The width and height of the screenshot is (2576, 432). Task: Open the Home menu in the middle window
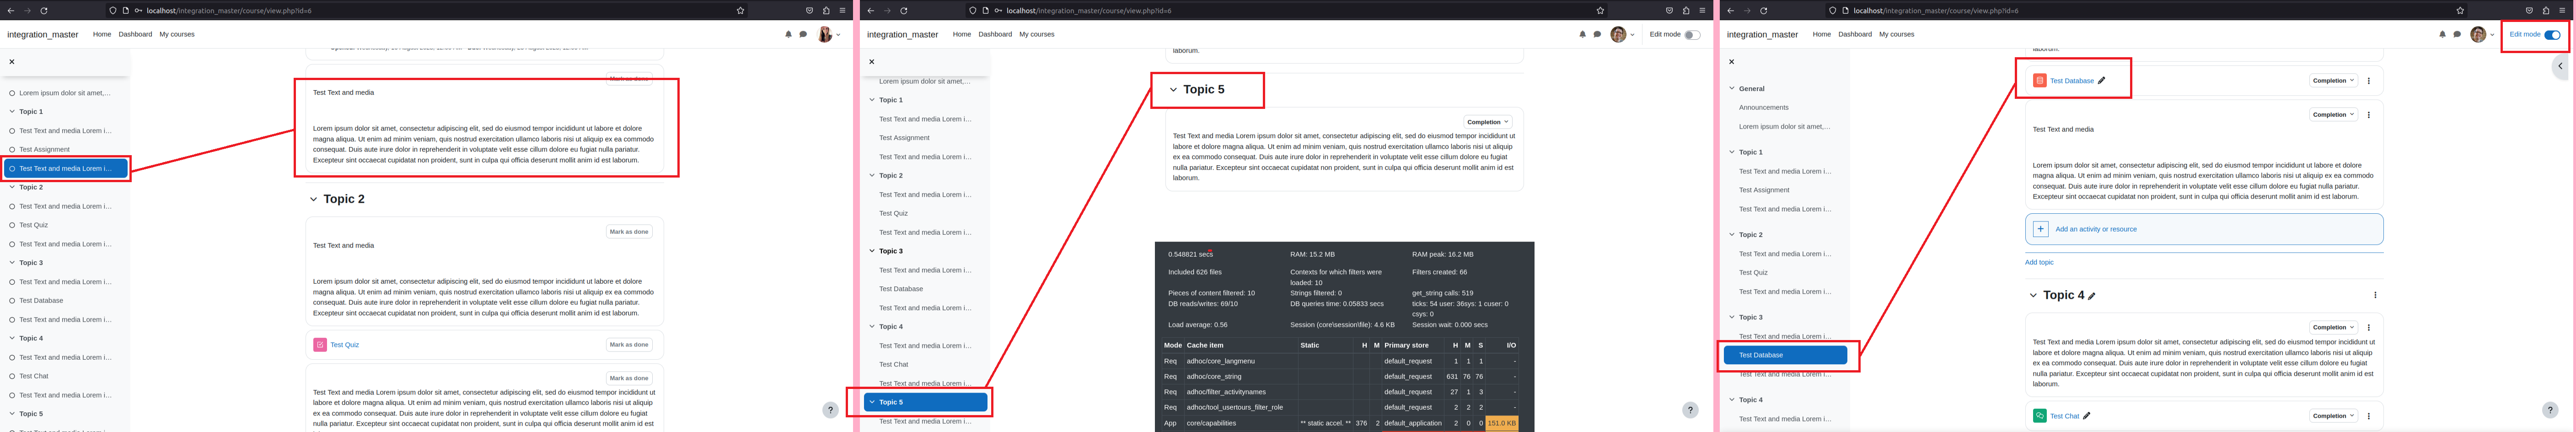pyautogui.click(x=962, y=34)
